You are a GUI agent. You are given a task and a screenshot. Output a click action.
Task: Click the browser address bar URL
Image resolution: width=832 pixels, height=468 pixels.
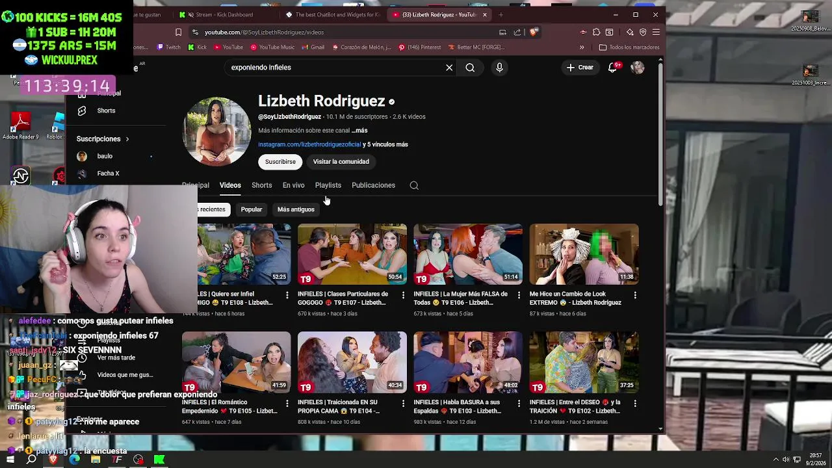[x=264, y=32]
